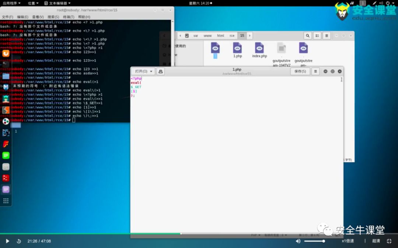The height and width of the screenshot is (248, 398).
Task: Open the green-haired character dock icon
Action: pos(6,99)
